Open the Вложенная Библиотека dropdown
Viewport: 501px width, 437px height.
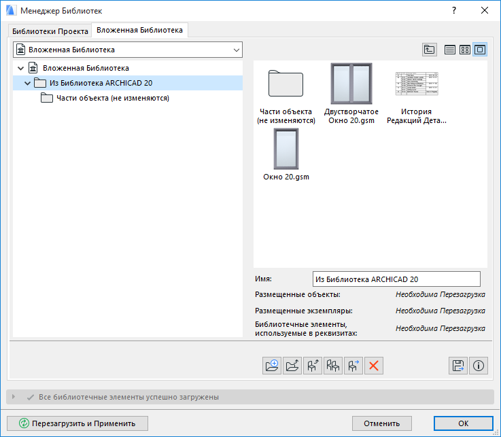[x=128, y=50]
